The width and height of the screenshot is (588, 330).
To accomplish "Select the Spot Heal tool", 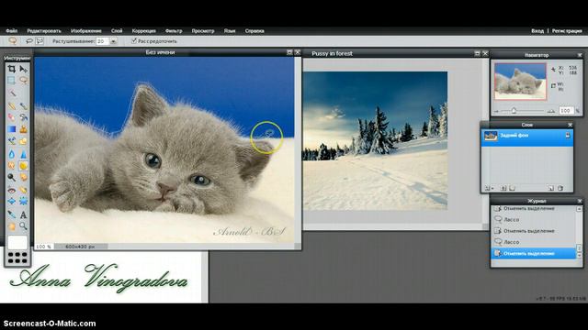I will tap(23, 190).
